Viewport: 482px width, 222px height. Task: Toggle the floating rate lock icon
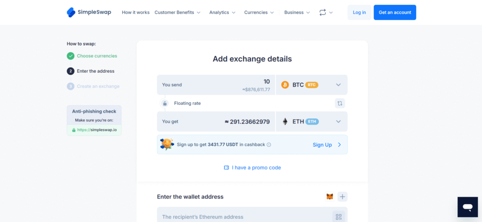click(x=165, y=103)
